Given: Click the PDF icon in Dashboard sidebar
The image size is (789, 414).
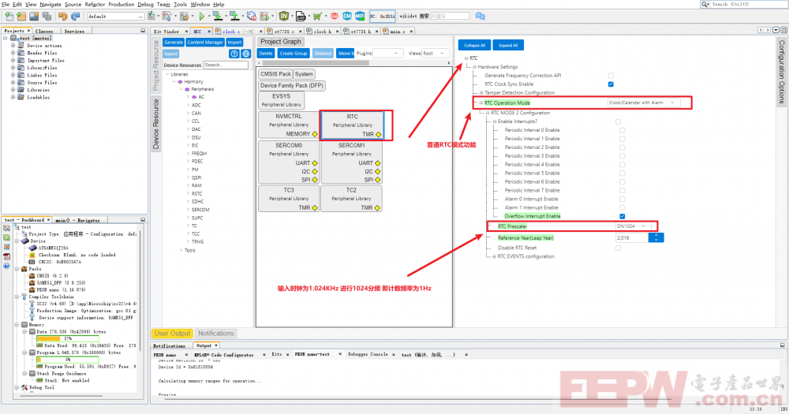Looking at the screenshot, I should click(x=6, y=256).
